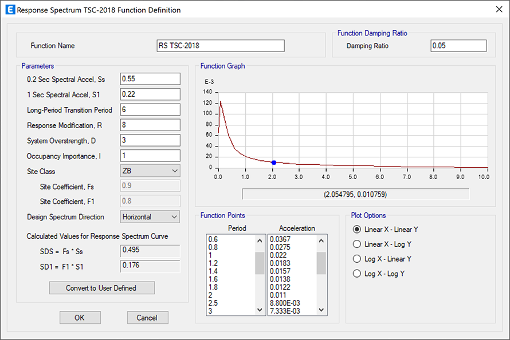510x340 pixels.
Task: Select acceleration value 0.0367 in the list
Action: 280,239
